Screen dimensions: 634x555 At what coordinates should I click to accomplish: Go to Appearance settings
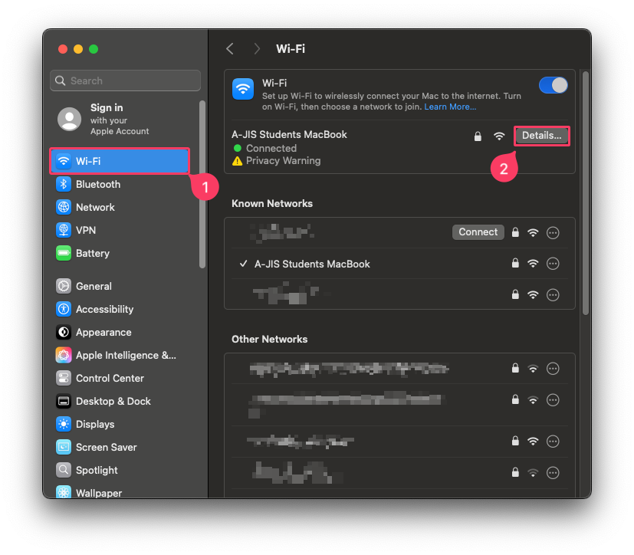point(103,332)
